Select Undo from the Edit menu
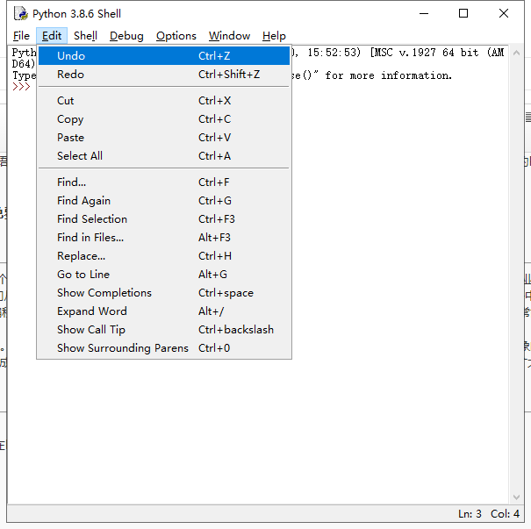 164,56
